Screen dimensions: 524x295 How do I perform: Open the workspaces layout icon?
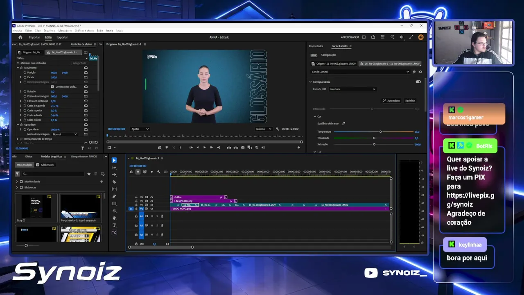[364, 37]
